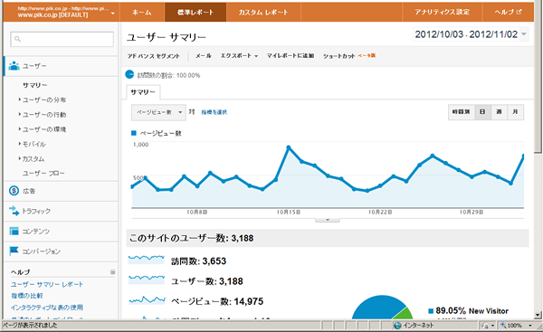Open the ヘルプ top menu
This screenshot has width=543, height=332.
click(x=508, y=12)
